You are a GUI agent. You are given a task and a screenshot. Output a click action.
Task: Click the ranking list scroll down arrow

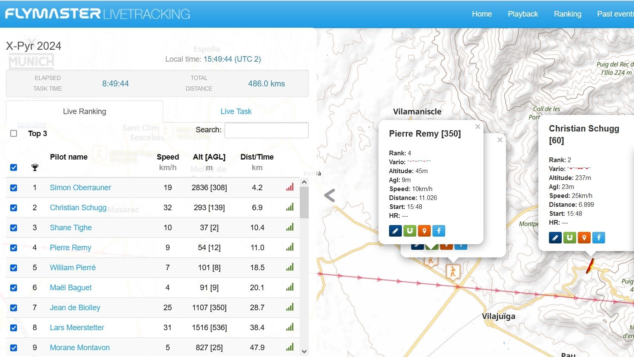pyautogui.click(x=304, y=351)
